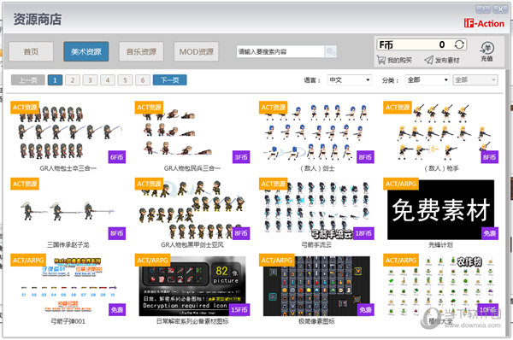Click the 8F币 tag on (敌人)枪手

coord(490,157)
